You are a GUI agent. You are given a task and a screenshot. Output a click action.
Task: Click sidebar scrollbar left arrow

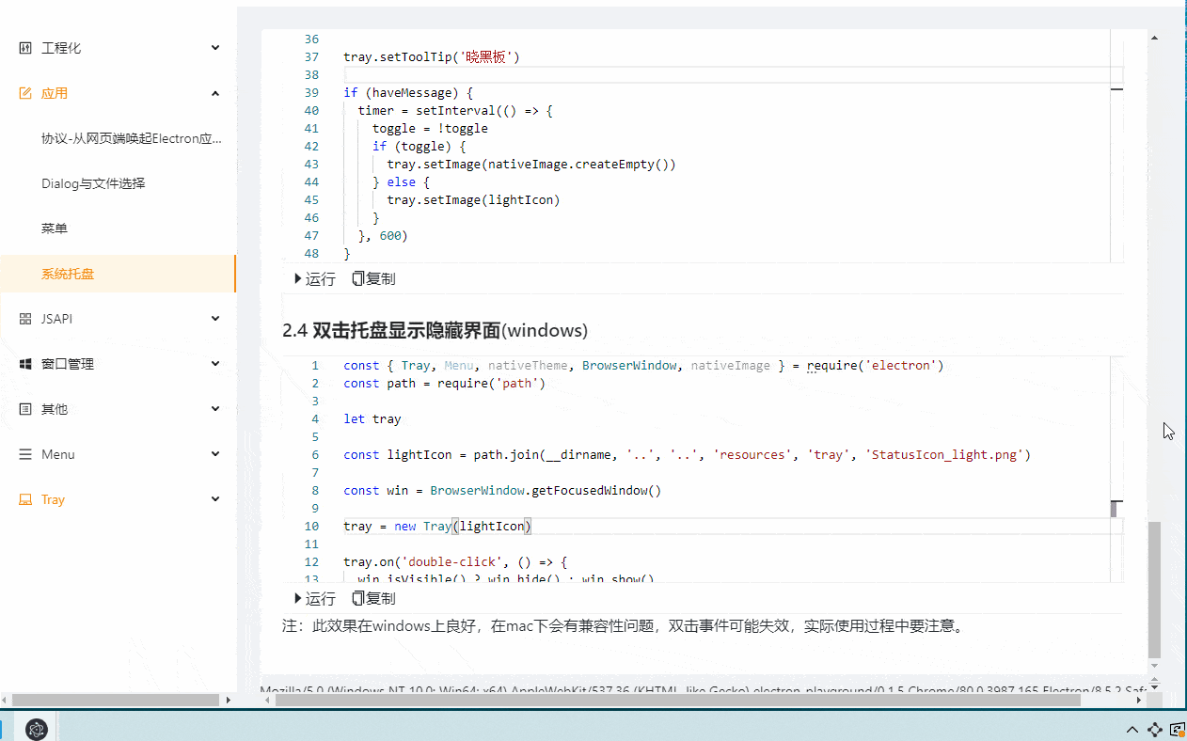point(5,700)
